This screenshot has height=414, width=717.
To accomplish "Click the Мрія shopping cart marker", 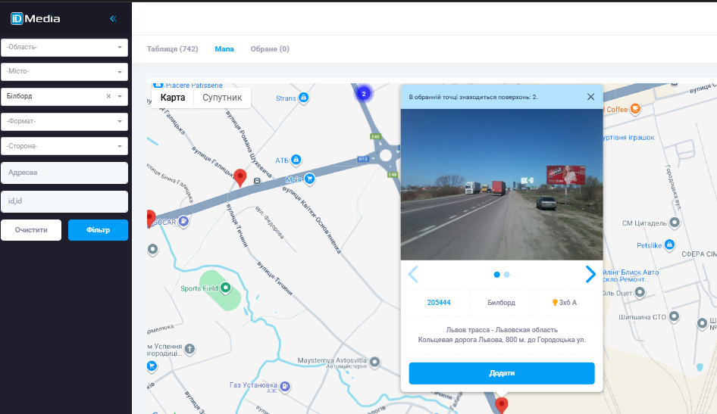I will (x=310, y=179).
